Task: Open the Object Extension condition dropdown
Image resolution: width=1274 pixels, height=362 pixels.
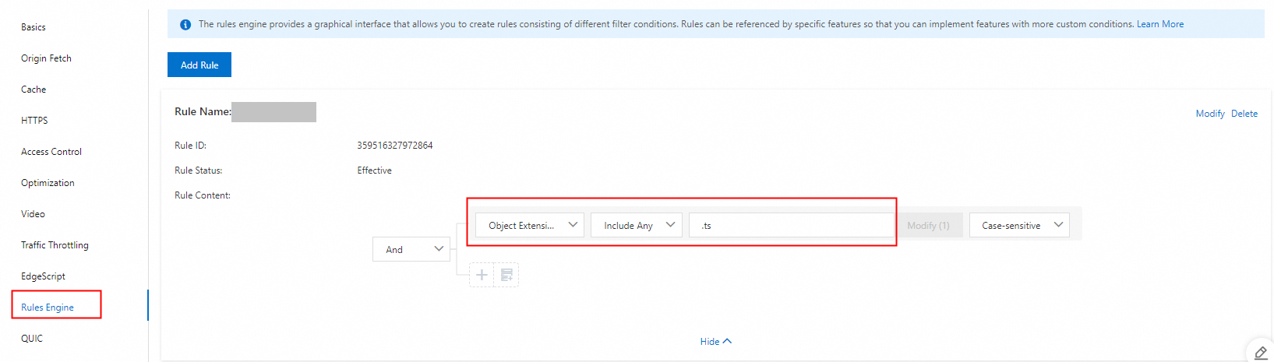Action: (x=530, y=226)
